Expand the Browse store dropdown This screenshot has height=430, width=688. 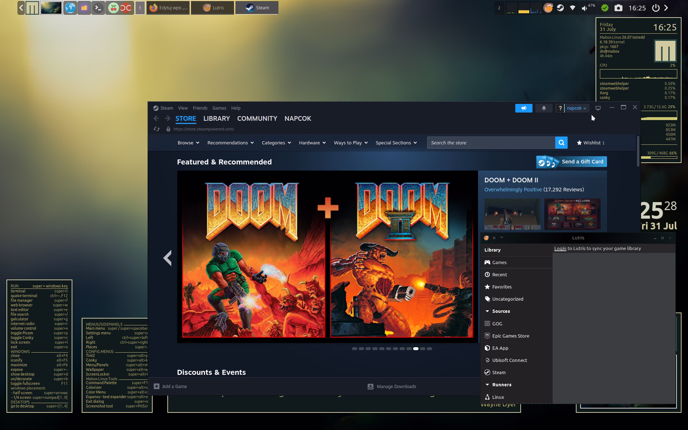click(188, 143)
